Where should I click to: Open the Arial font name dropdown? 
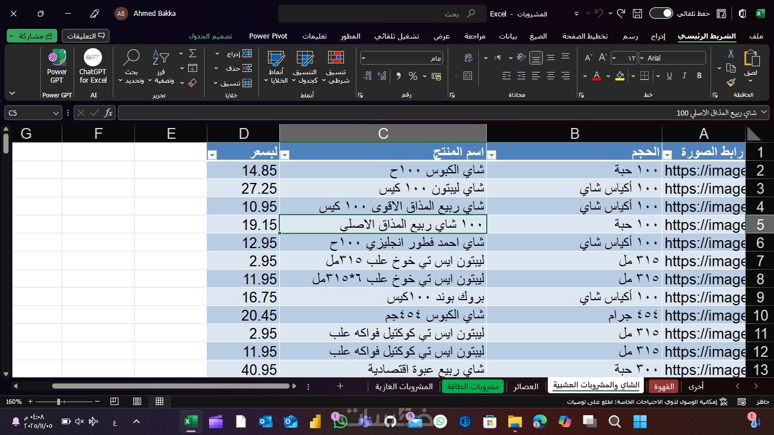pyautogui.click(x=642, y=58)
